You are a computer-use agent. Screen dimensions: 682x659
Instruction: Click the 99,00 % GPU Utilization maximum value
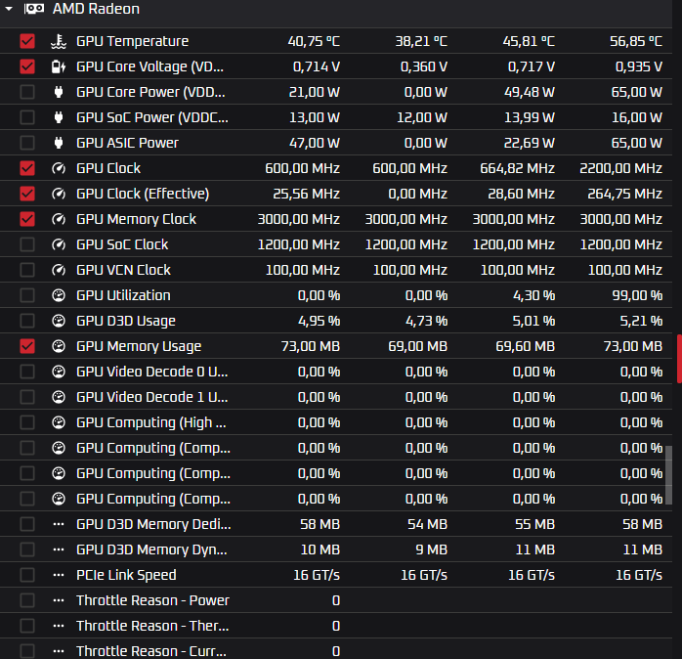pyautogui.click(x=637, y=295)
